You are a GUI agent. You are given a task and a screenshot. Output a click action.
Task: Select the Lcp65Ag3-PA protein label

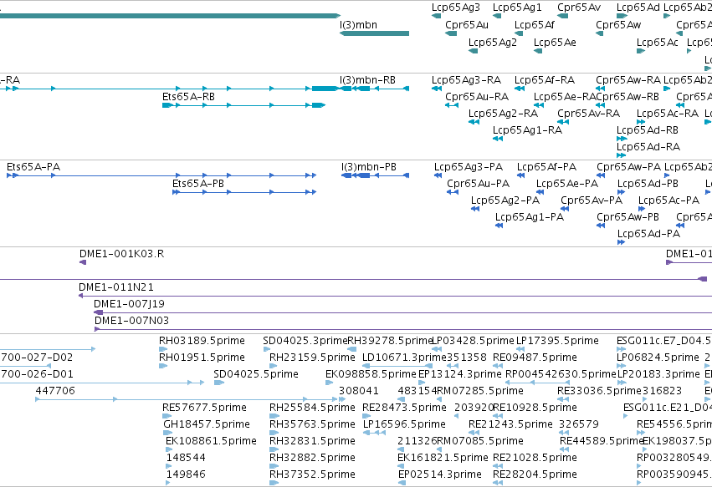coord(469,167)
